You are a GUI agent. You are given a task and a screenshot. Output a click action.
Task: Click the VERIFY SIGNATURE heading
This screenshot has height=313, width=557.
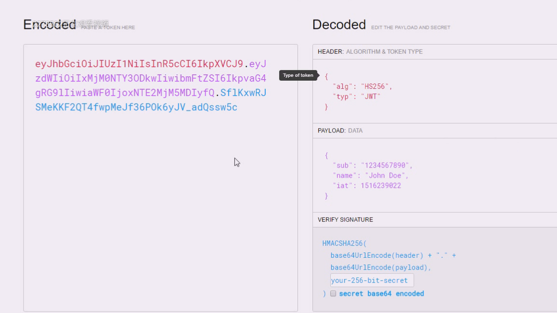point(345,219)
